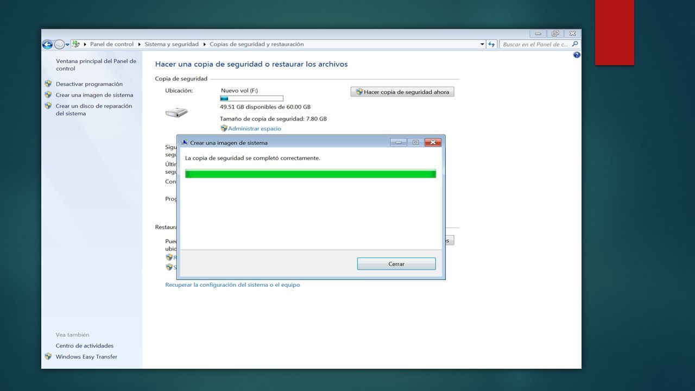Screen dimensions: 695x391
Task: Click the 'Cerrar' button in the dialog
Action: tap(396, 264)
